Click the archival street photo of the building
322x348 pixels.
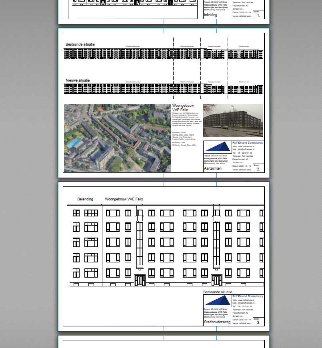click(233, 120)
